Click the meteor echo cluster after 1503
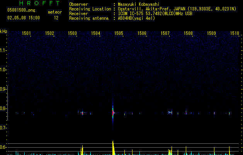The width and height of the screenshot is (243, 155). 82,113
